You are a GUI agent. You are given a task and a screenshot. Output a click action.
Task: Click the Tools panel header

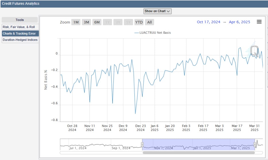click(20, 20)
